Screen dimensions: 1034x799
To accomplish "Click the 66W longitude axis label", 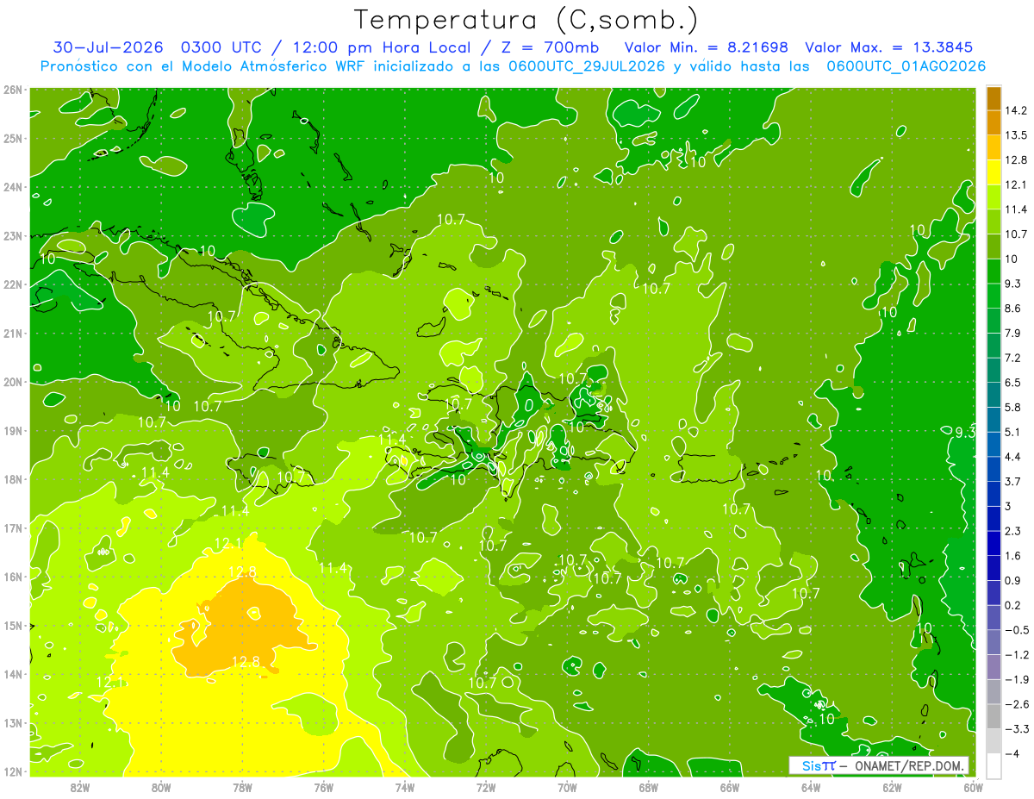I will click(730, 787).
